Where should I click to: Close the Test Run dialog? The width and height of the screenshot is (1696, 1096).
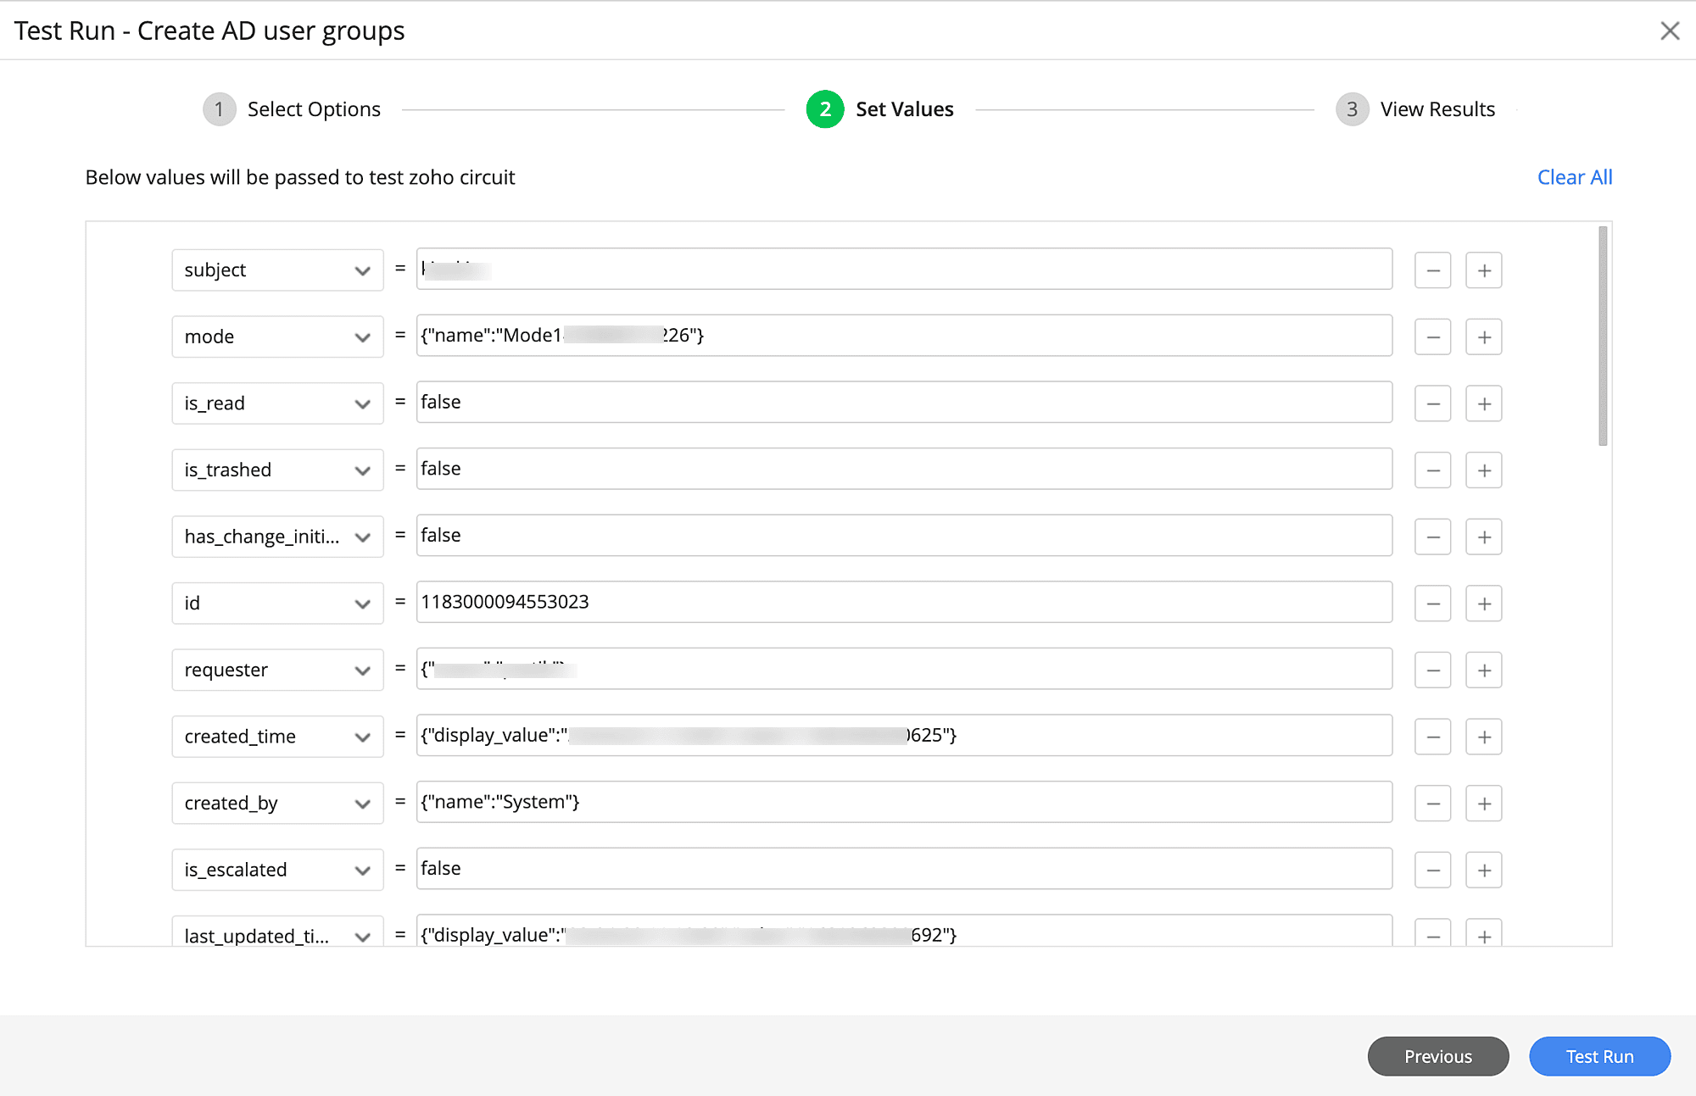click(1669, 31)
